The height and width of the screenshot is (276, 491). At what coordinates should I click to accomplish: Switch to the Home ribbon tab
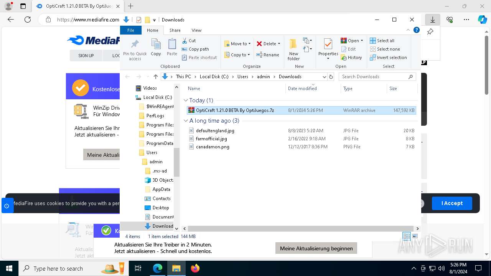[x=152, y=30]
